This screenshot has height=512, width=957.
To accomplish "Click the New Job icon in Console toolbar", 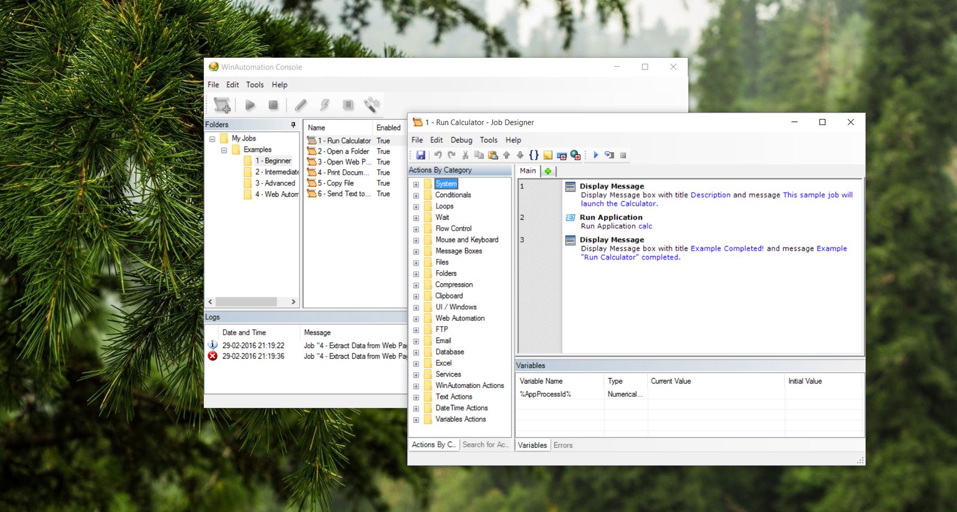I will 222,105.
